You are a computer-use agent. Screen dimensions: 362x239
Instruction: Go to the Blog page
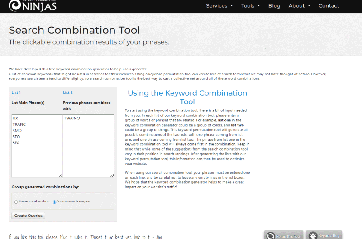[274, 6]
